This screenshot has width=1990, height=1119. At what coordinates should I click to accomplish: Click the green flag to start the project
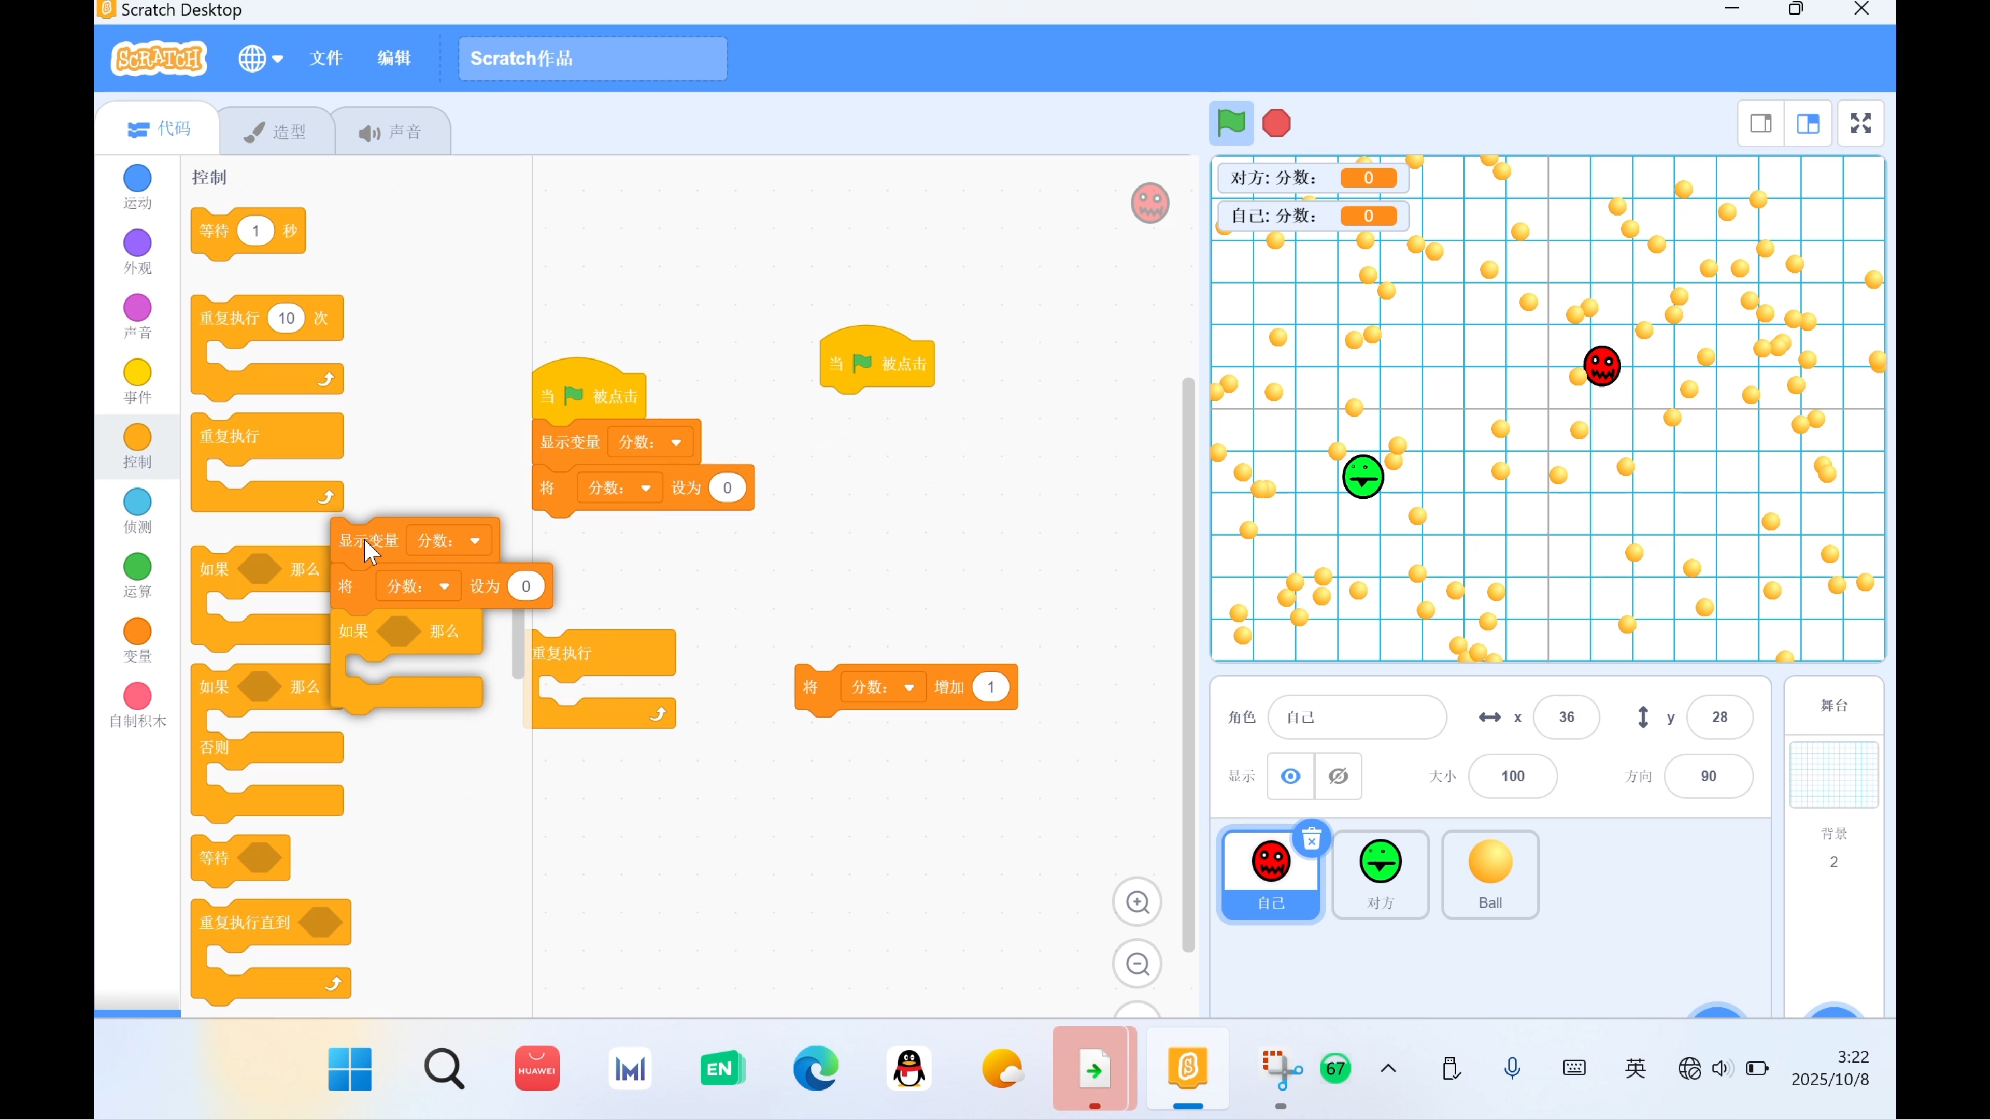pos(1231,123)
